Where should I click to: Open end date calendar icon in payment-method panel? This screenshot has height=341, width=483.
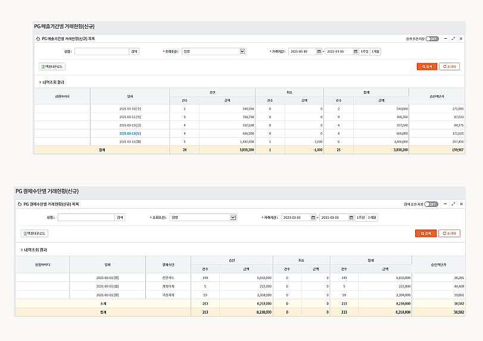click(351, 218)
